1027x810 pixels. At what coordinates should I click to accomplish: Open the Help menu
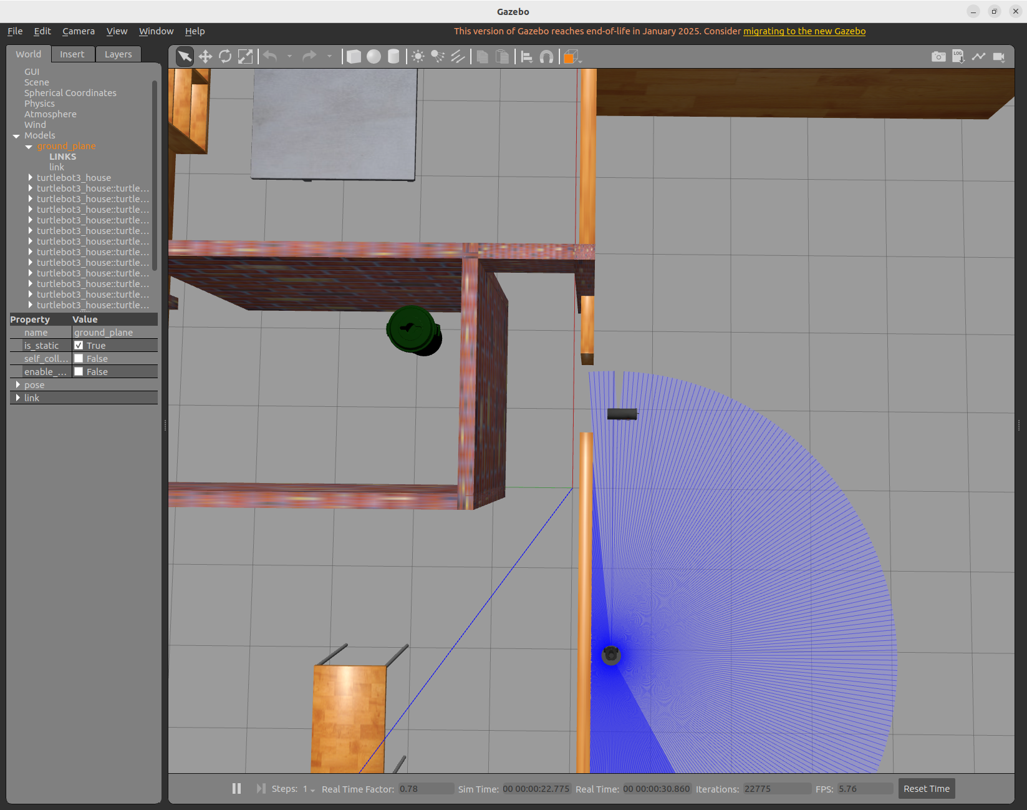click(x=195, y=31)
